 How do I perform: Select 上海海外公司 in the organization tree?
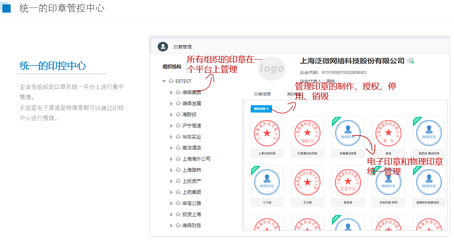pyautogui.click(x=196, y=159)
